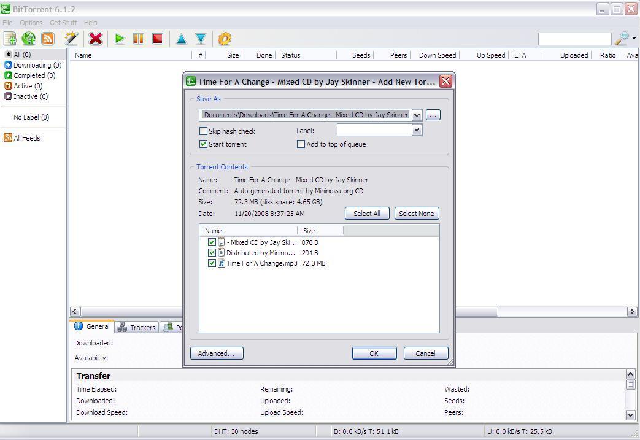Click the orange Pause torrent icon

[x=139, y=39]
